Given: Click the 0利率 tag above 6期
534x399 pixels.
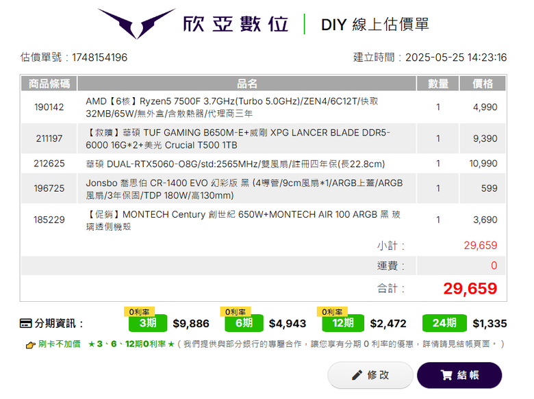Looking at the screenshot, I should 236,311.
